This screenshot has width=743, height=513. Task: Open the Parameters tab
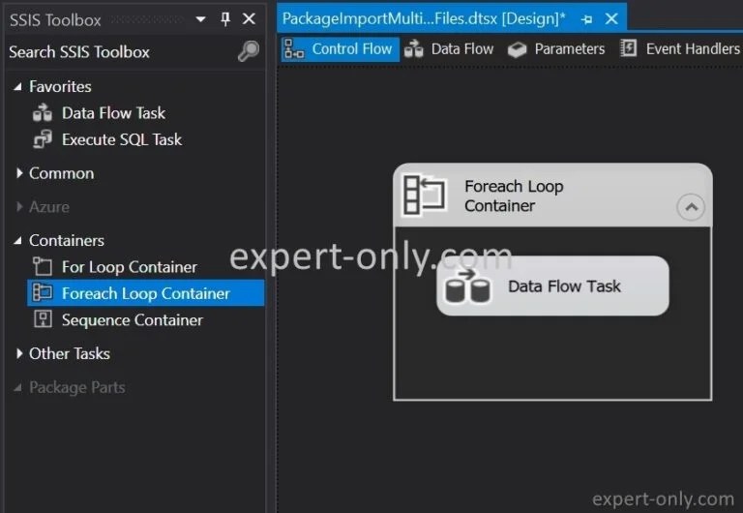[556, 48]
